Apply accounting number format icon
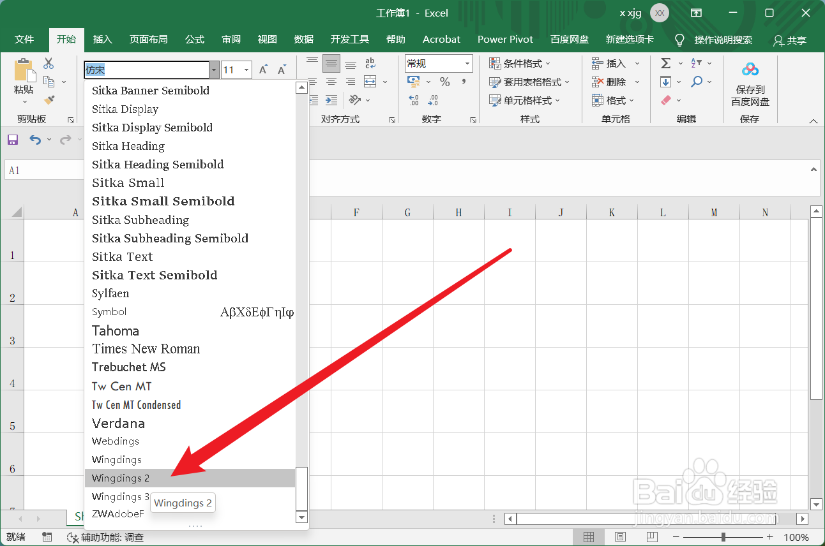The height and width of the screenshot is (546, 825). (414, 82)
